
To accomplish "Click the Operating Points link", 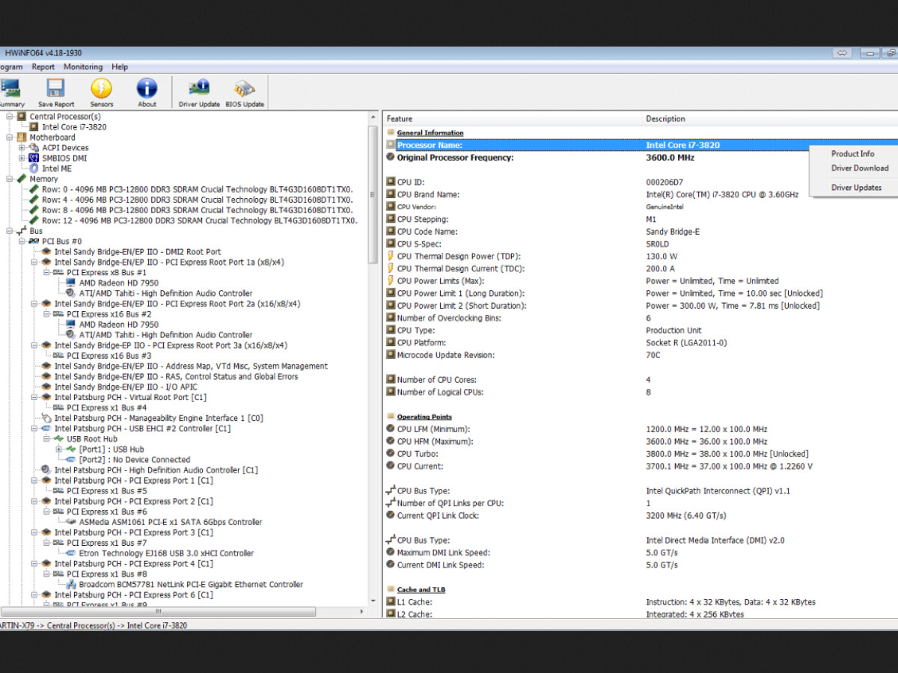I will point(424,417).
